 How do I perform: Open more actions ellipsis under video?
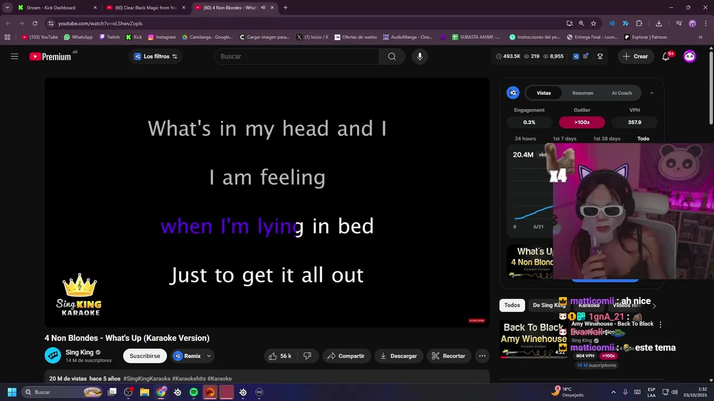pyautogui.click(x=482, y=356)
